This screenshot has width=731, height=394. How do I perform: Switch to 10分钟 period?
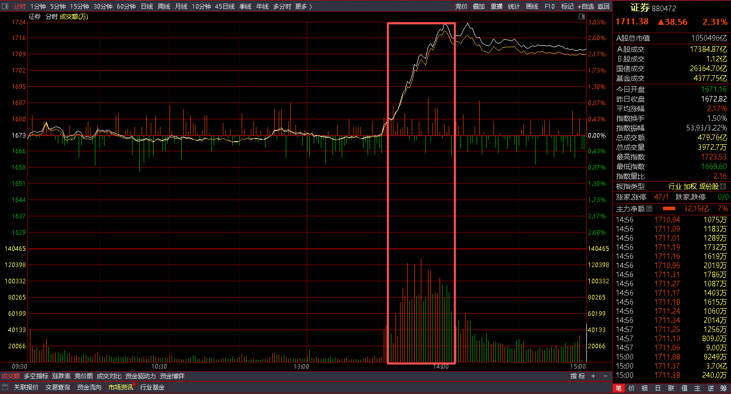[202, 7]
